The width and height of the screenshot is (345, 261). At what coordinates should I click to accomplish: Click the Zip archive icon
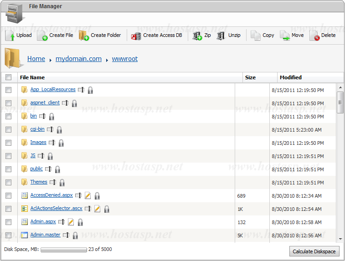[197, 36]
